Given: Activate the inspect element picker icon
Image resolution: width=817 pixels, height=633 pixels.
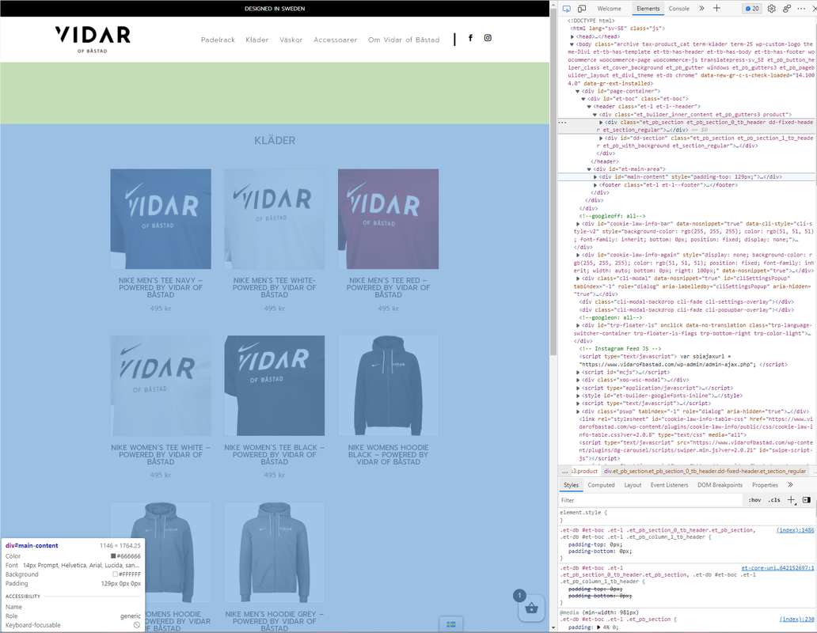Looking at the screenshot, I should click(566, 9).
